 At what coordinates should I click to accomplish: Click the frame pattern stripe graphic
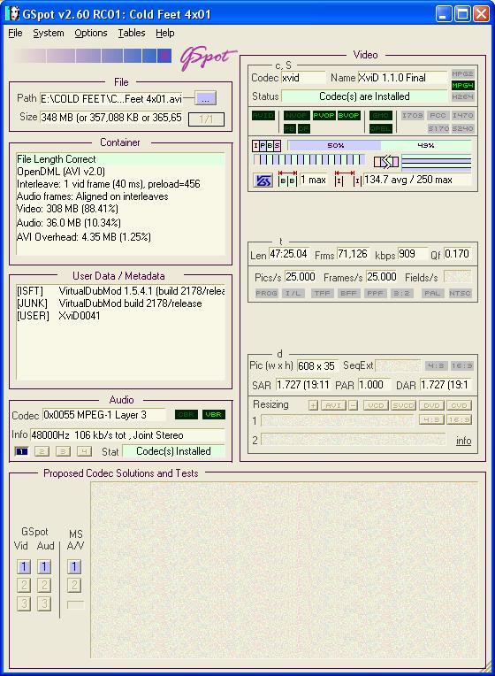point(308,160)
